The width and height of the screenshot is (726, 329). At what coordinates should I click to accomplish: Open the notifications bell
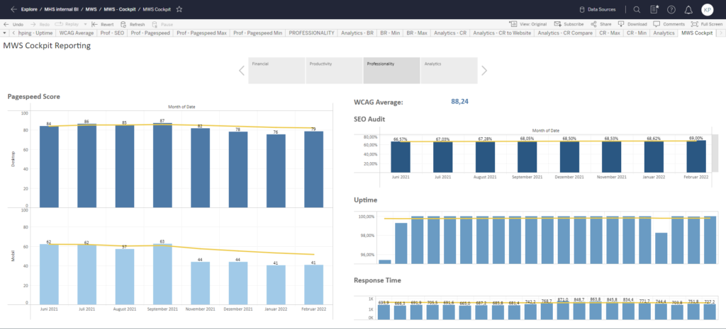(x=688, y=9)
